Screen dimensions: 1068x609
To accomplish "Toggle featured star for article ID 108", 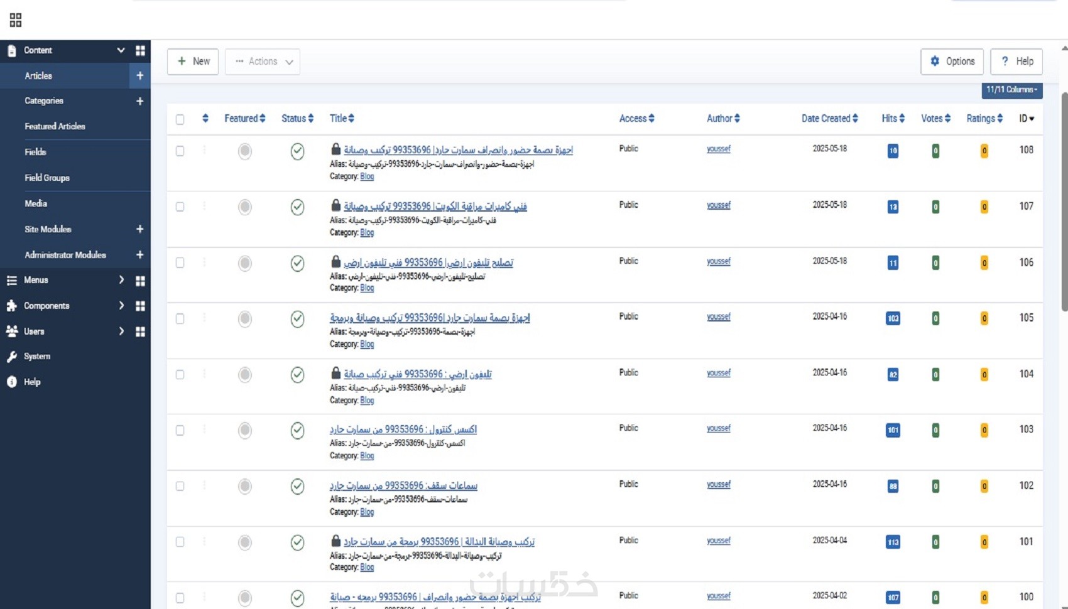I will click(245, 151).
